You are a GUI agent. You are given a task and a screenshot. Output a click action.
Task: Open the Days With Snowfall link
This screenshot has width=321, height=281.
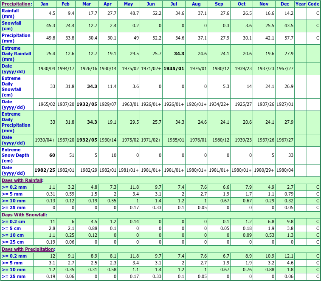click(x=23, y=215)
